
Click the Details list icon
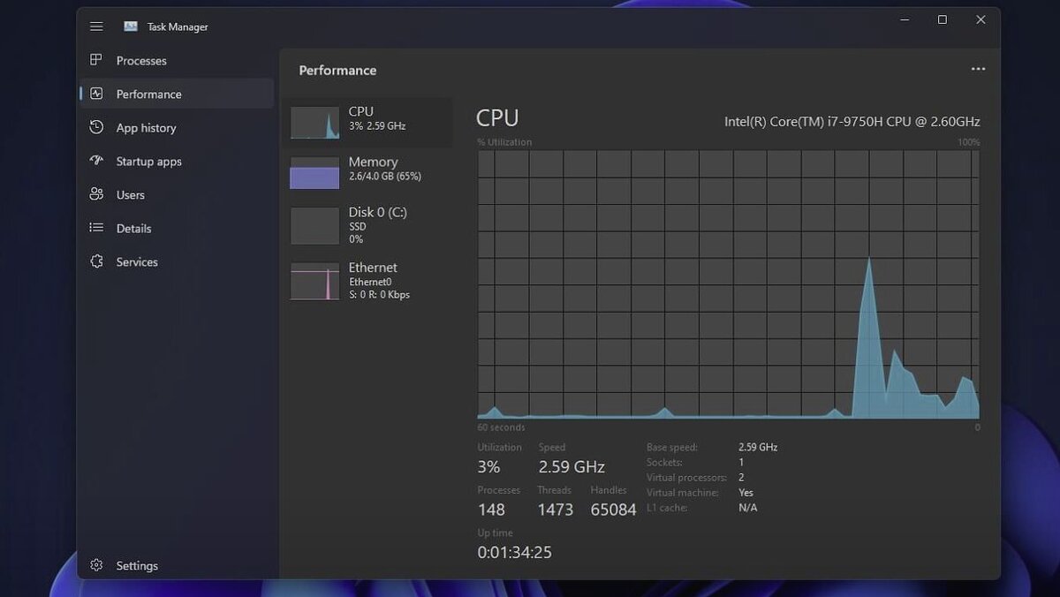pos(96,228)
